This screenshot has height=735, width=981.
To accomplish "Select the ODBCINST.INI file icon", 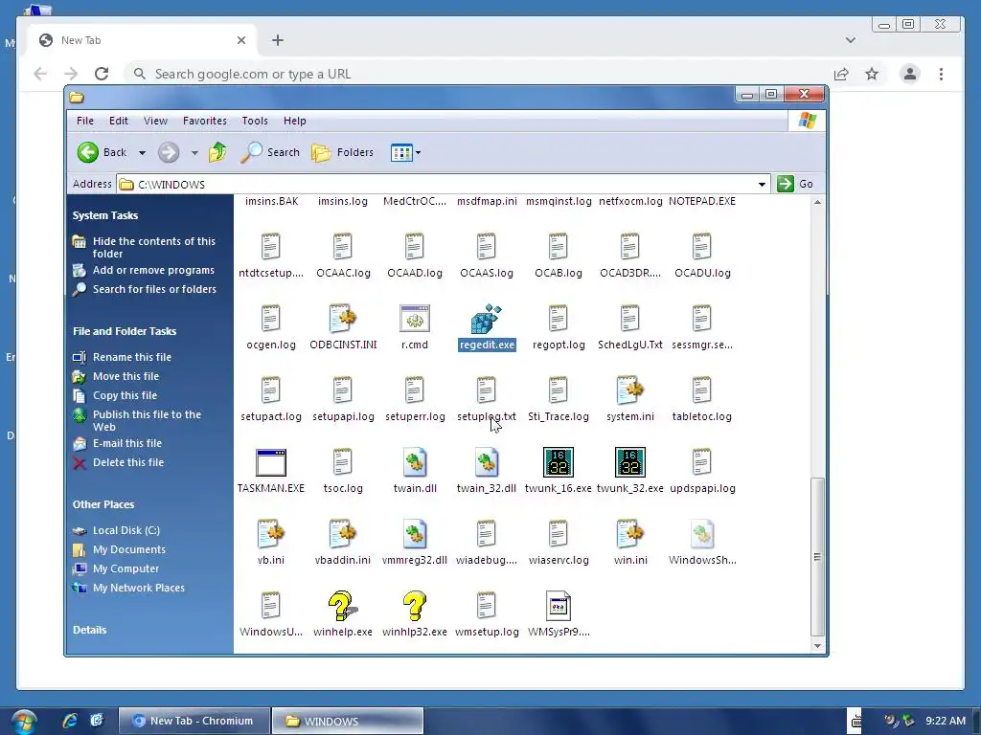I will click(342, 319).
